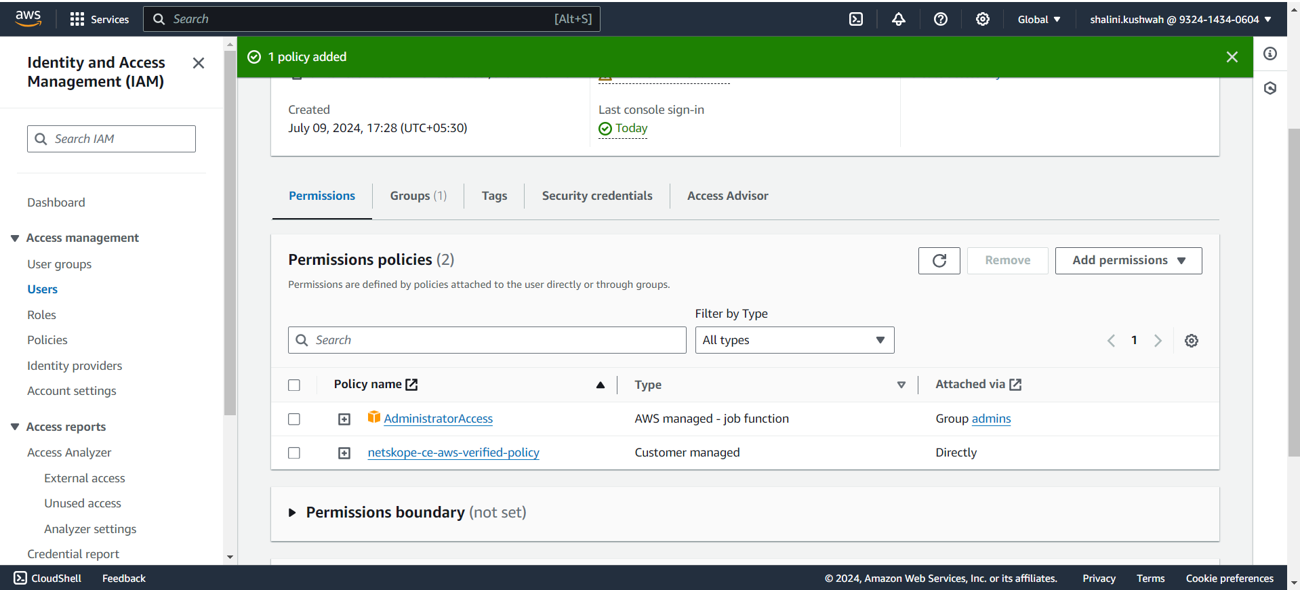The width and height of the screenshot is (1300, 590).
Task: Open the Filter by Type dropdown
Action: (x=794, y=340)
